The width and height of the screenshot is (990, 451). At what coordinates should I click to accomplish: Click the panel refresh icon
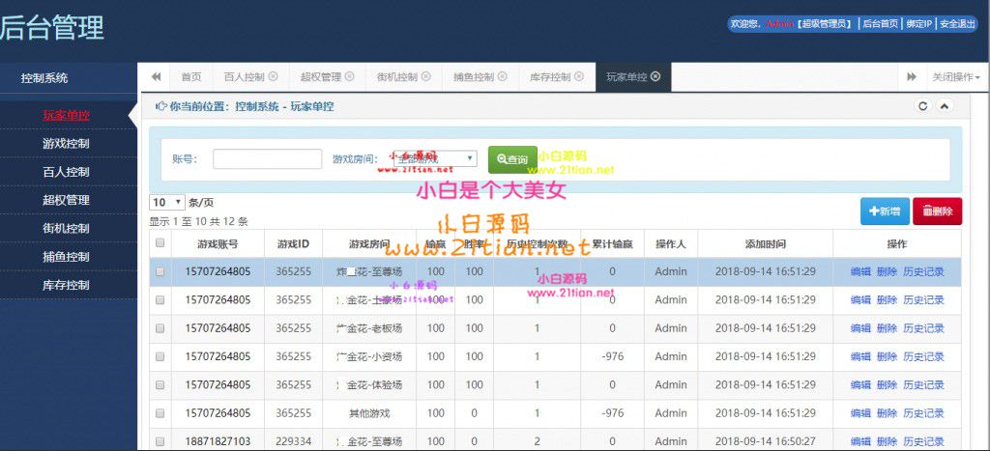click(922, 106)
